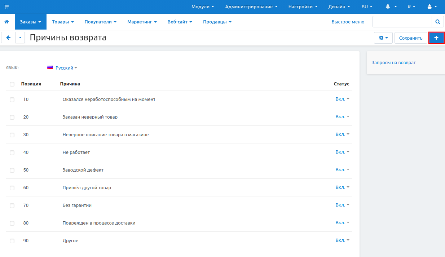Click the back arrow button
Viewport: 445px width, 257px height.
(x=9, y=37)
